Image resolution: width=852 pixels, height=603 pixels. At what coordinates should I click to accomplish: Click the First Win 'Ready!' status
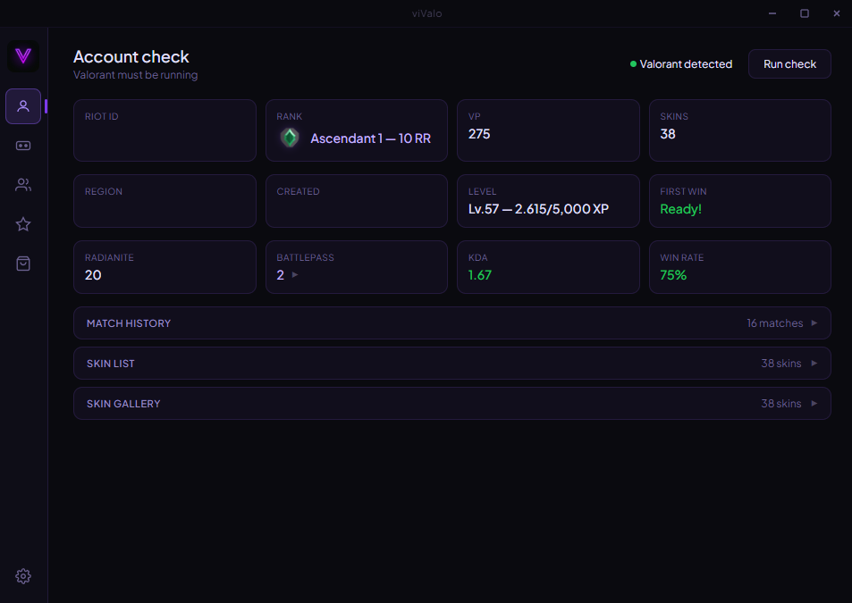point(681,209)
